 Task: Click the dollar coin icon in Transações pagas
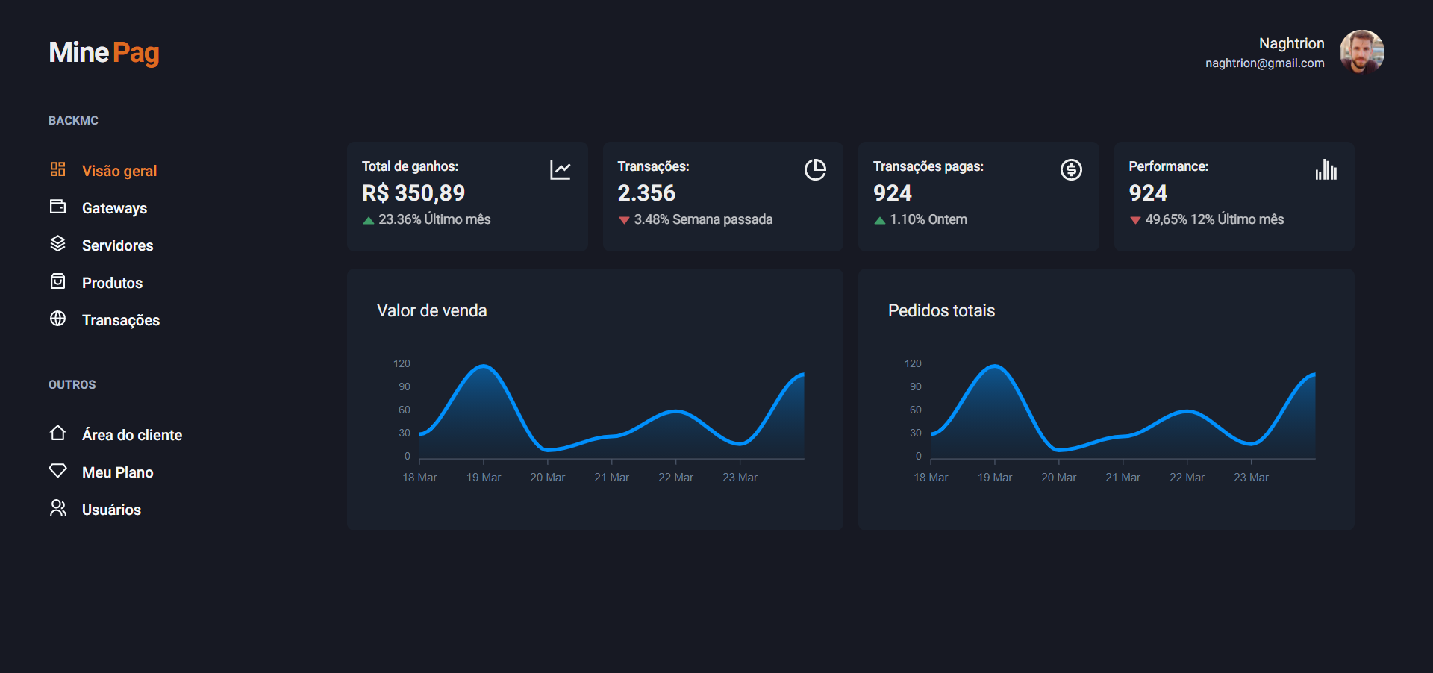(x=1071, y=170)
